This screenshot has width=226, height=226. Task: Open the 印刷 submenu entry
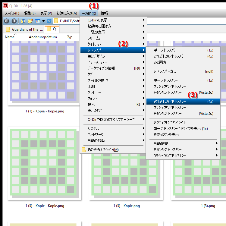tap(113, 86)
